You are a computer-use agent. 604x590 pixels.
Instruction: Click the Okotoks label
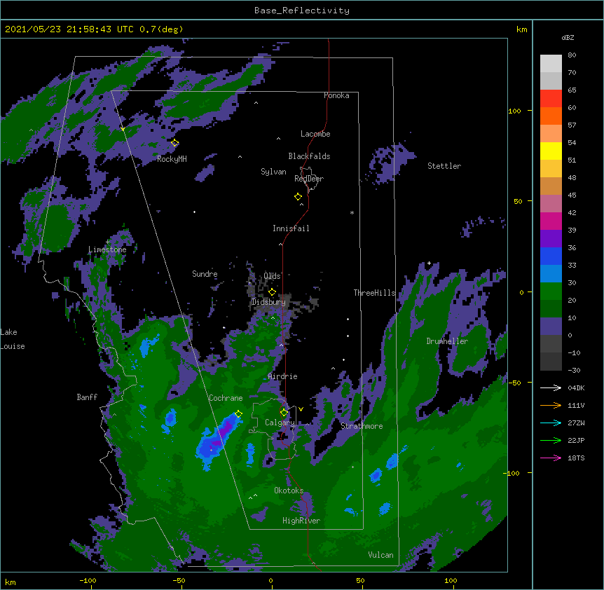tap(289, 490)
